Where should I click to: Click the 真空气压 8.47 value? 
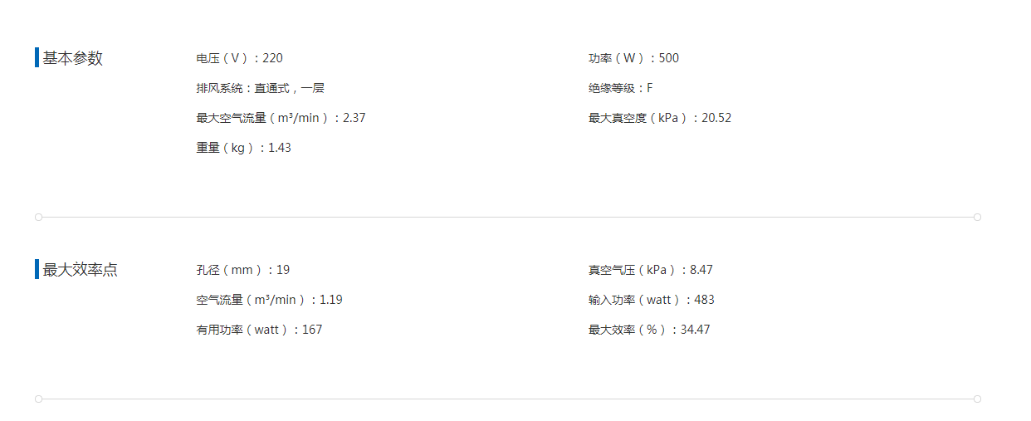(651, 270)
